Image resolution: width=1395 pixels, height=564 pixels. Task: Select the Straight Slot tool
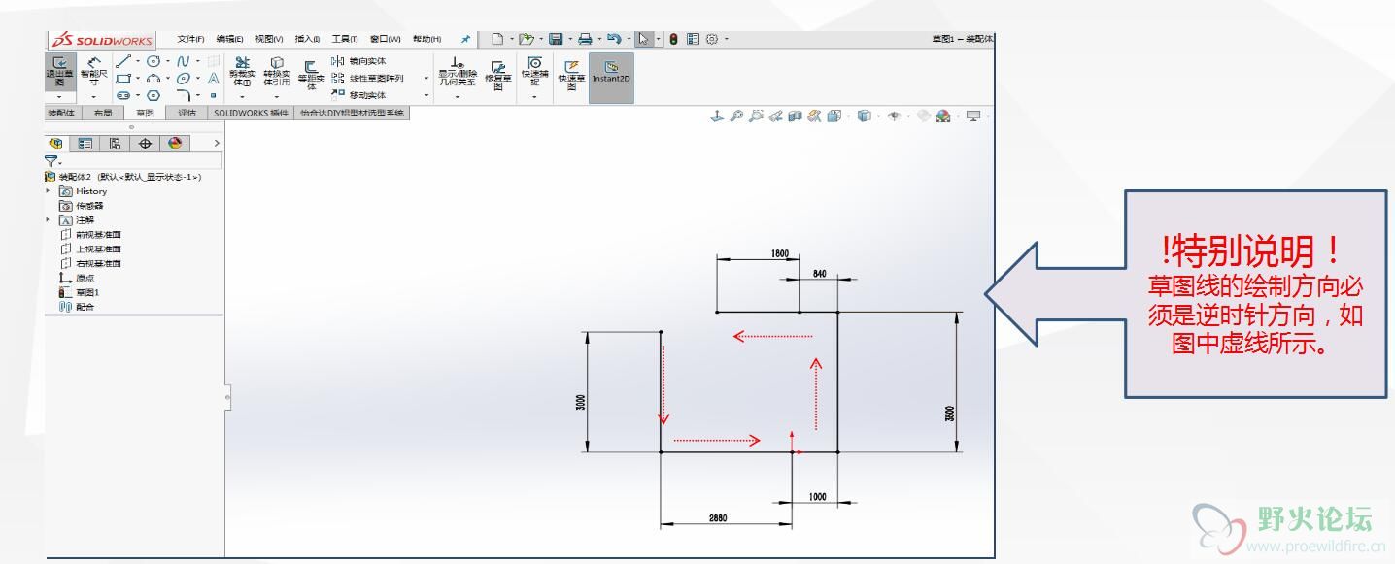click(x=123, y=95)
